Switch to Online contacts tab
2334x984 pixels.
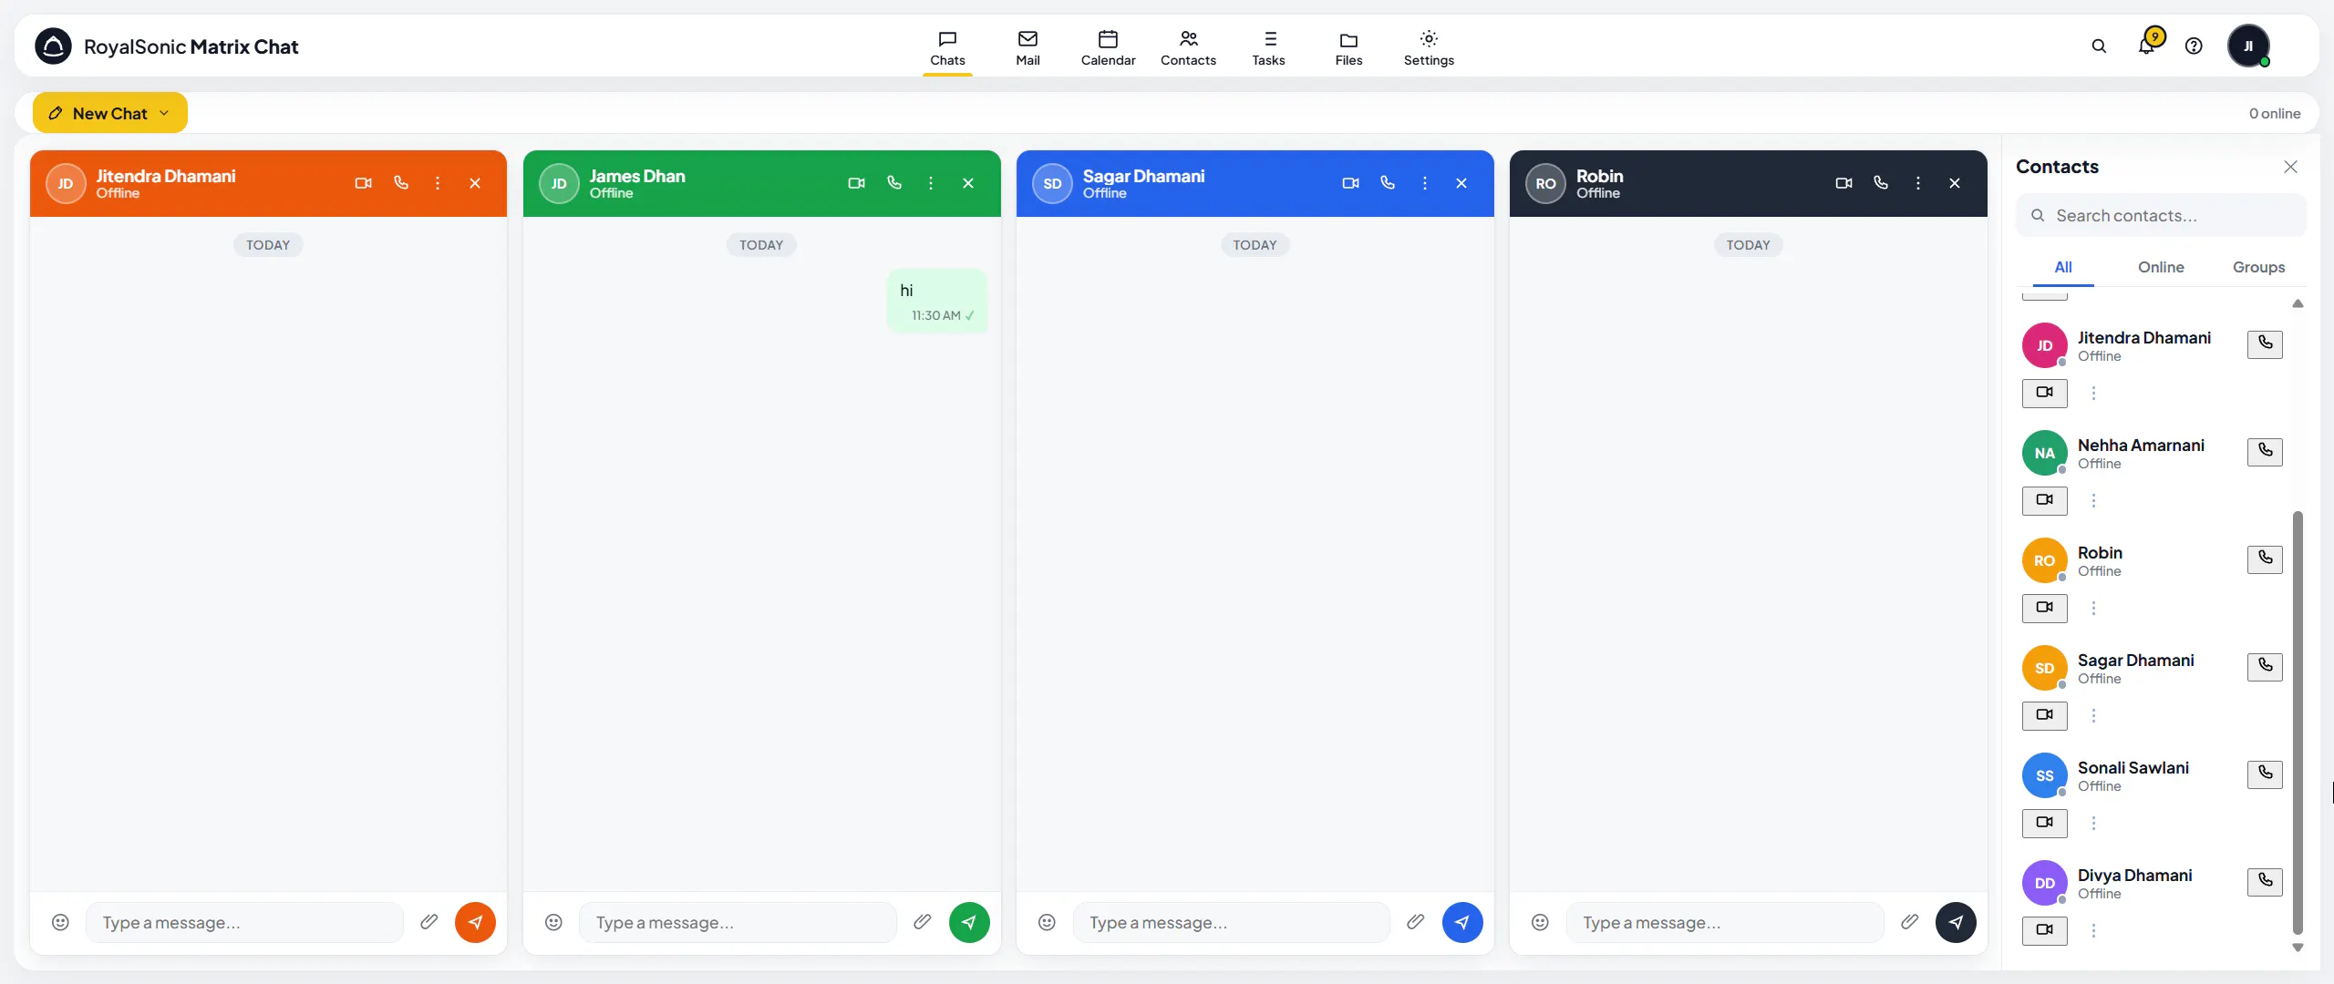[x=2160, y=267]
